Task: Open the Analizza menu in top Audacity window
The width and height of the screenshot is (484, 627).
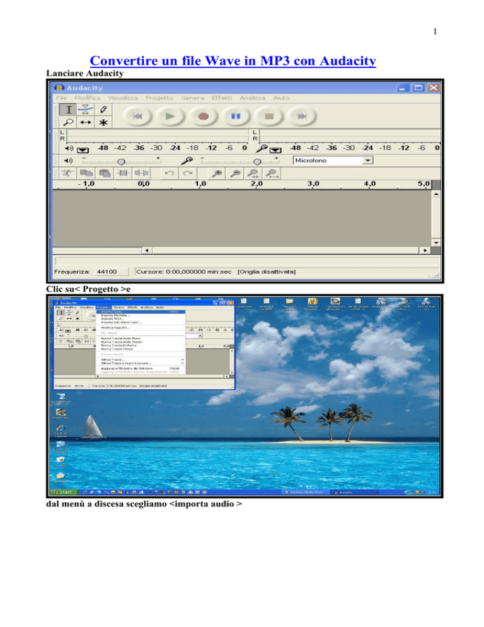Action: click(252, 98)
